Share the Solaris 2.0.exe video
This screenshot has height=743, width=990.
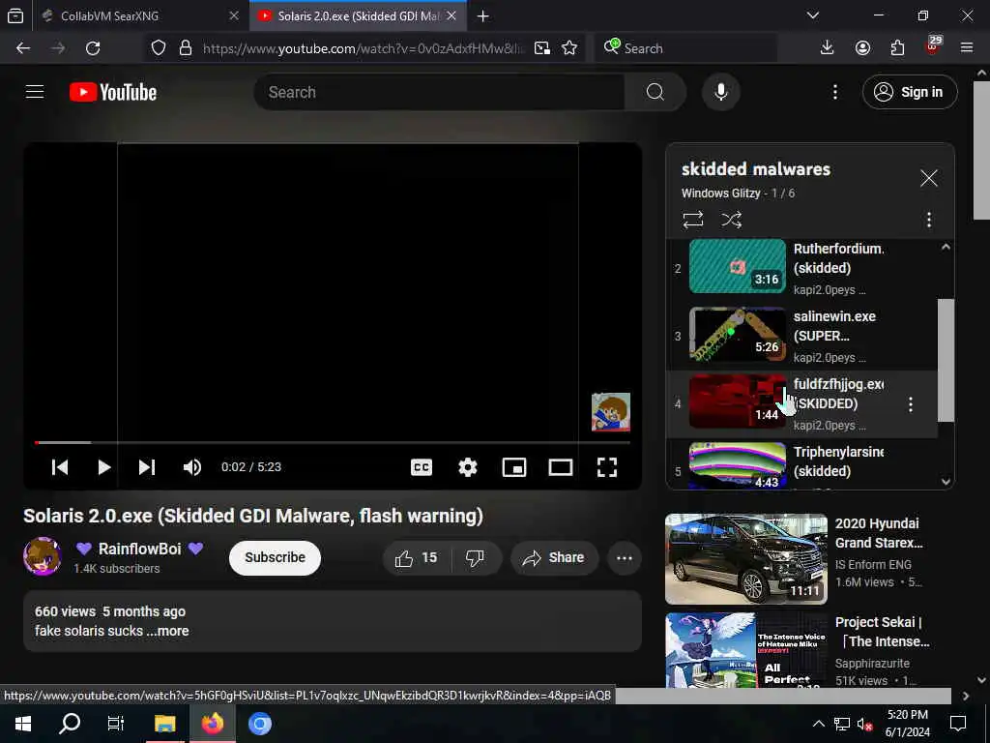[554, 558]
